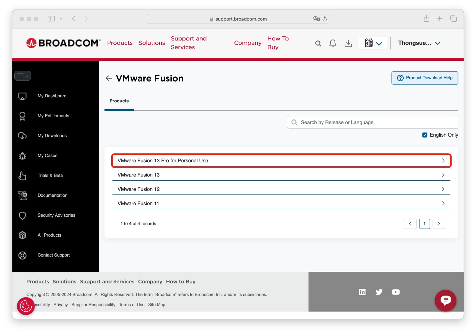
Task: Go to next page of records
Action: point(439,224)
